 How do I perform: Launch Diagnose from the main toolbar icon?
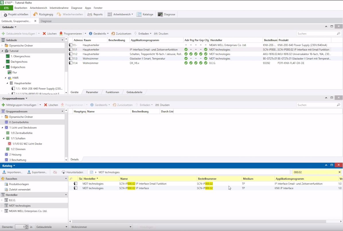(160, 14)
